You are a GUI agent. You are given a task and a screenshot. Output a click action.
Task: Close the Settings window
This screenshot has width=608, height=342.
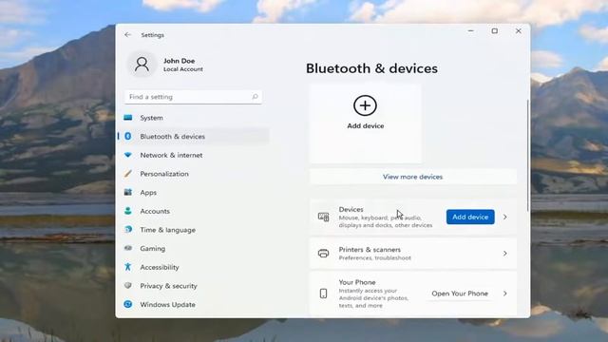519,31
